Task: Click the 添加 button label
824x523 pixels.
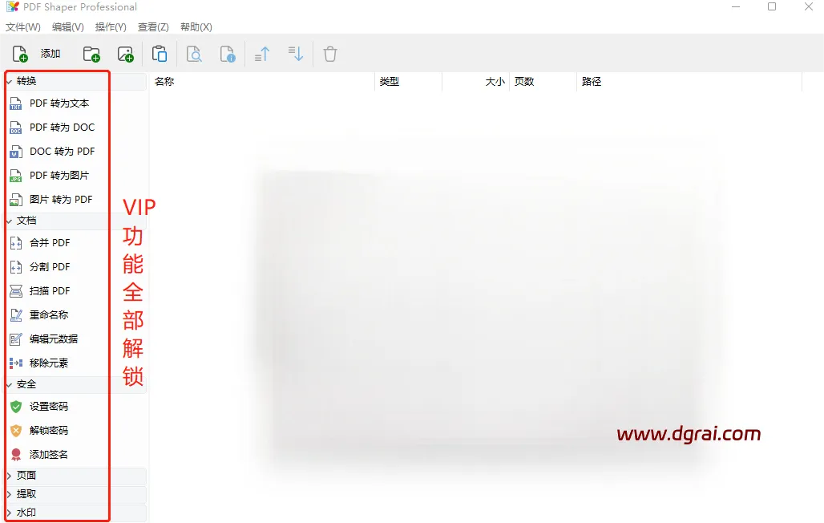Action: click(50, 54)
